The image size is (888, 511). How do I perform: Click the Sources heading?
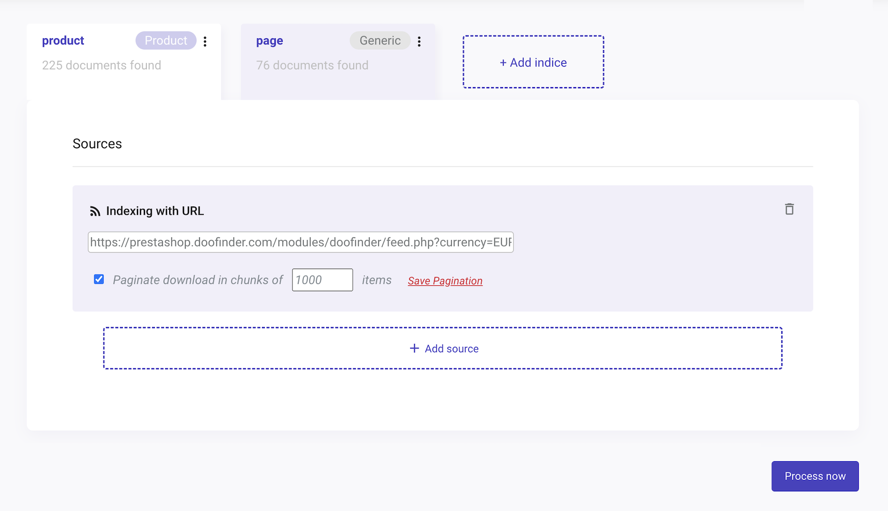coord(97,143)
